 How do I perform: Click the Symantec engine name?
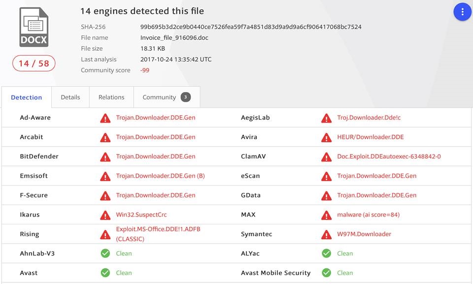tap(256, 234)
